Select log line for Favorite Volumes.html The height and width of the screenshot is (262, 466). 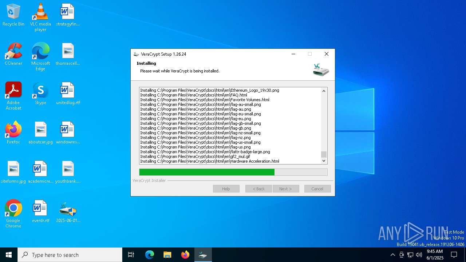(205, 100)
